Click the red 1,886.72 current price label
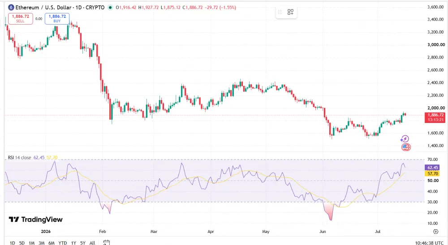The image size is (448, 245). pyautogui.click(x=435, y=115)
